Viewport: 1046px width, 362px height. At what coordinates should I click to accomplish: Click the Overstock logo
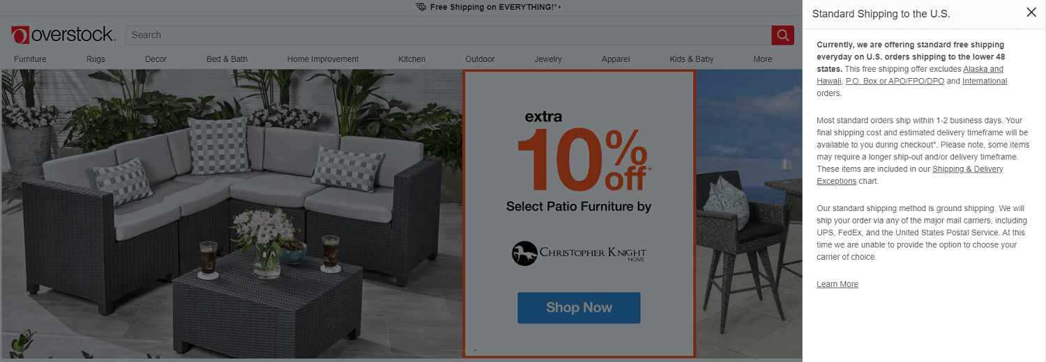click(x=63, y=35)
